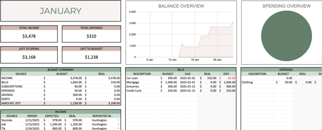Click the BUDGET SUMMARY table header
This screenshot has width=322, height=130.
pos(61,69)
